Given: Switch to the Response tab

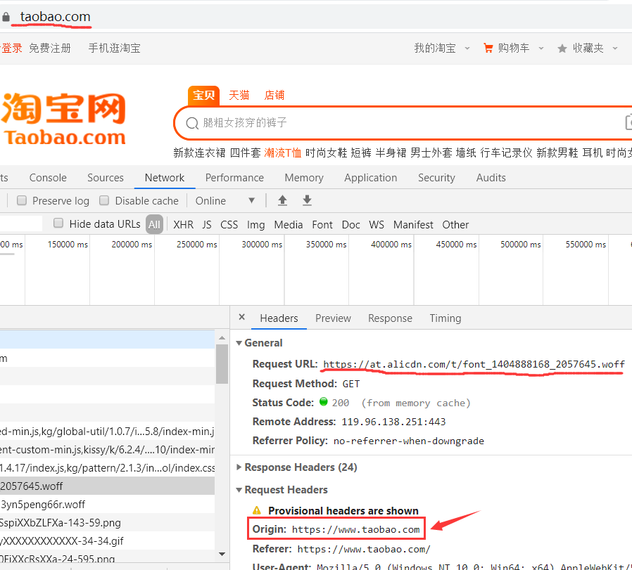Looking at the screenshot, I should click(x=390, y=318).
